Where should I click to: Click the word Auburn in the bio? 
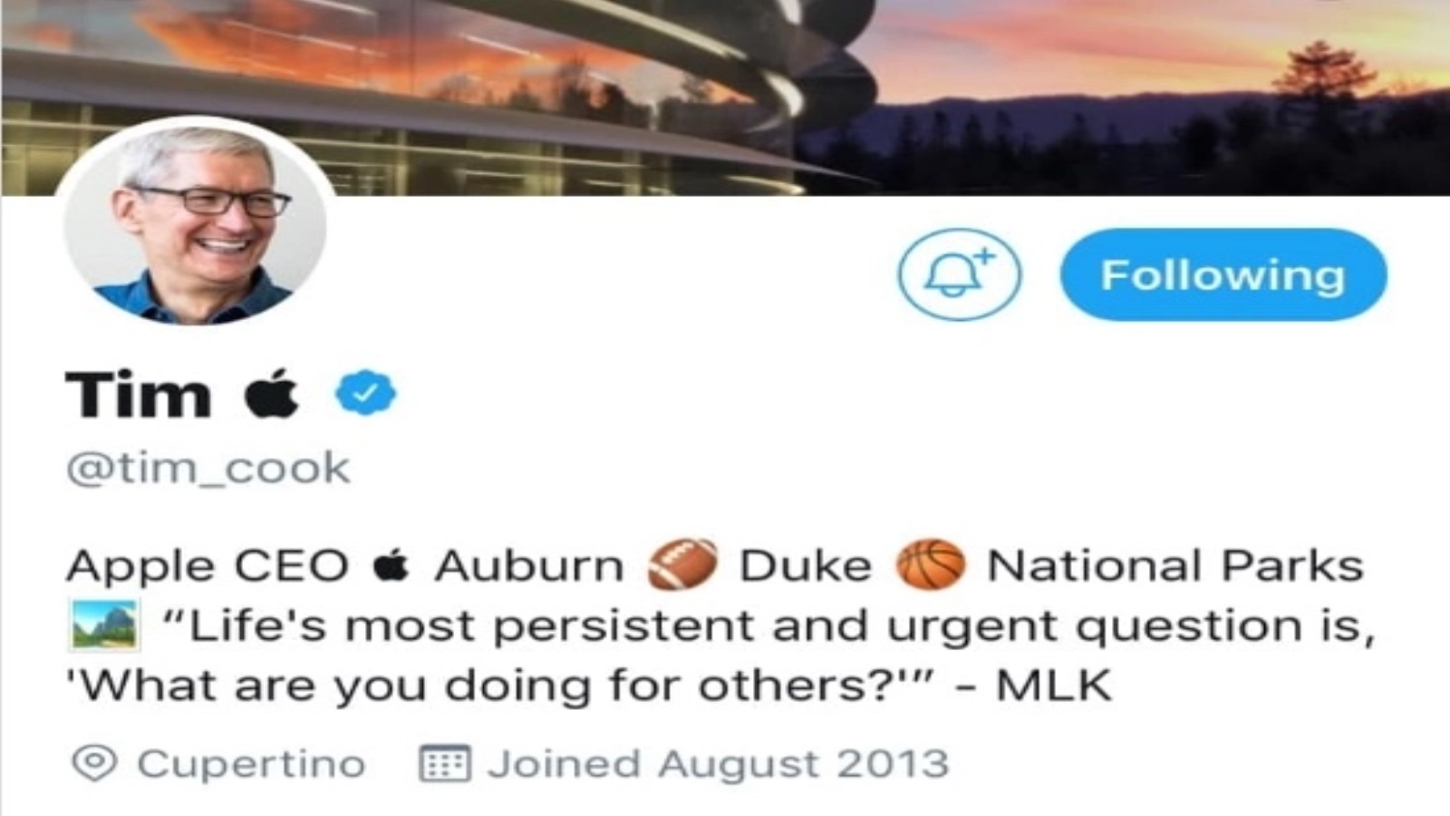(529, 566)
